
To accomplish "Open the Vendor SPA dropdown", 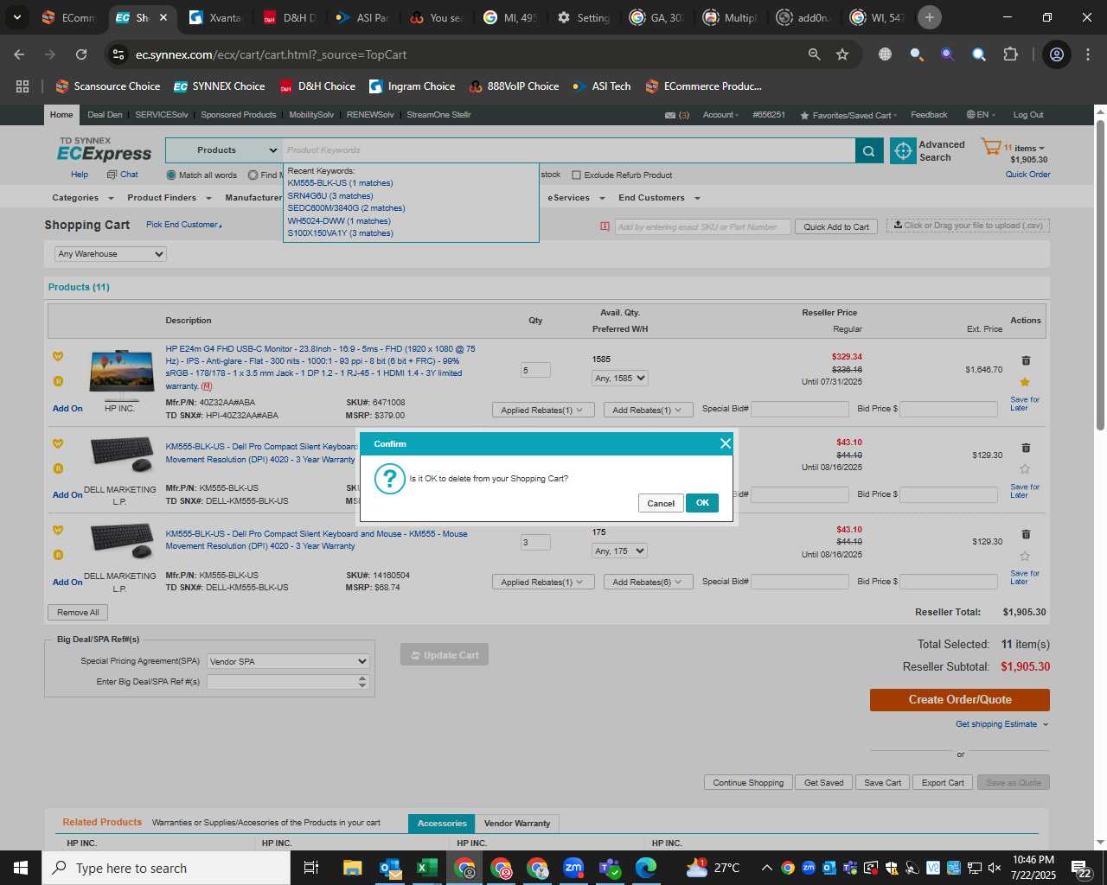I will click(x=289, y=662).
